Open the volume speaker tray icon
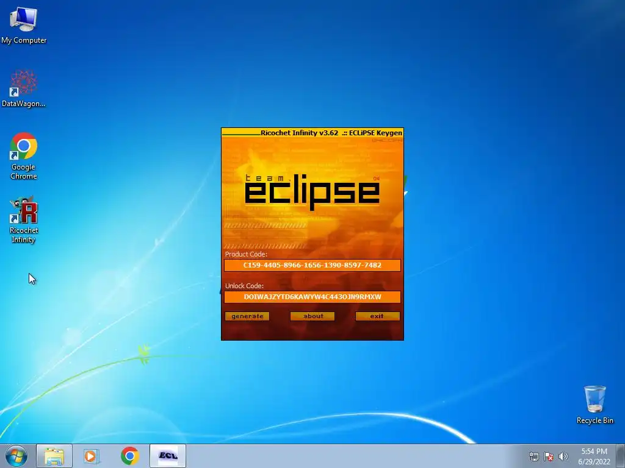This screenshot has height=468, width=625. point(563,456)
